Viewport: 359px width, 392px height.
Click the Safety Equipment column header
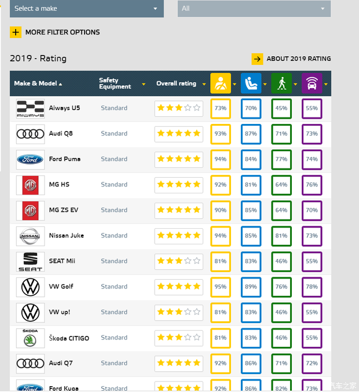pos(115,83)
